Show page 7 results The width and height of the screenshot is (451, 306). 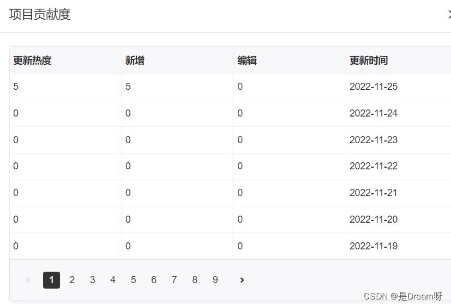tap(174, 280)
